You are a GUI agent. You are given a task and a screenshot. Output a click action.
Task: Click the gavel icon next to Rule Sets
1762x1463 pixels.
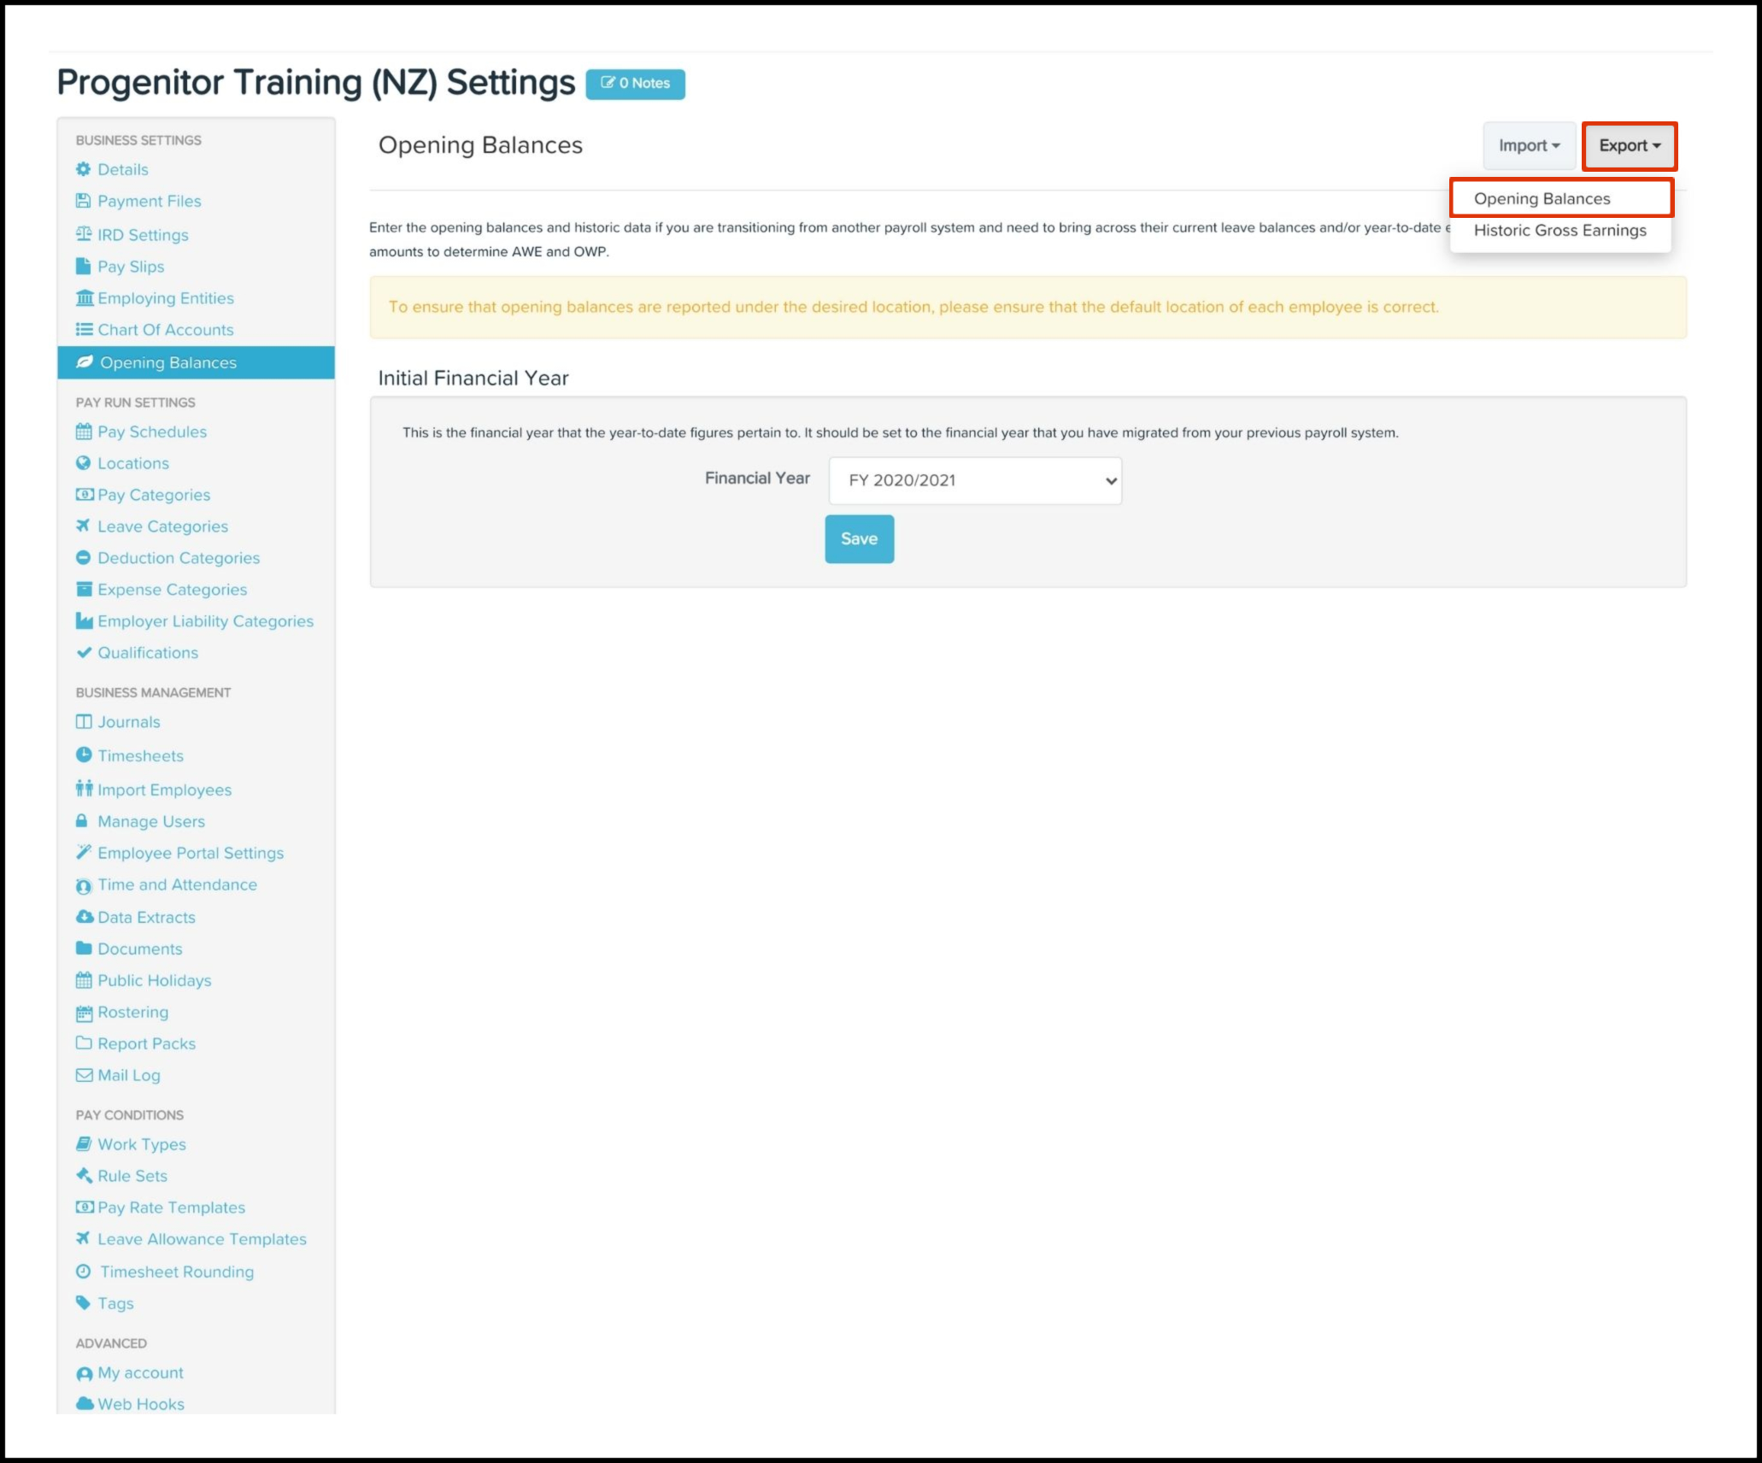(84, 1176)
